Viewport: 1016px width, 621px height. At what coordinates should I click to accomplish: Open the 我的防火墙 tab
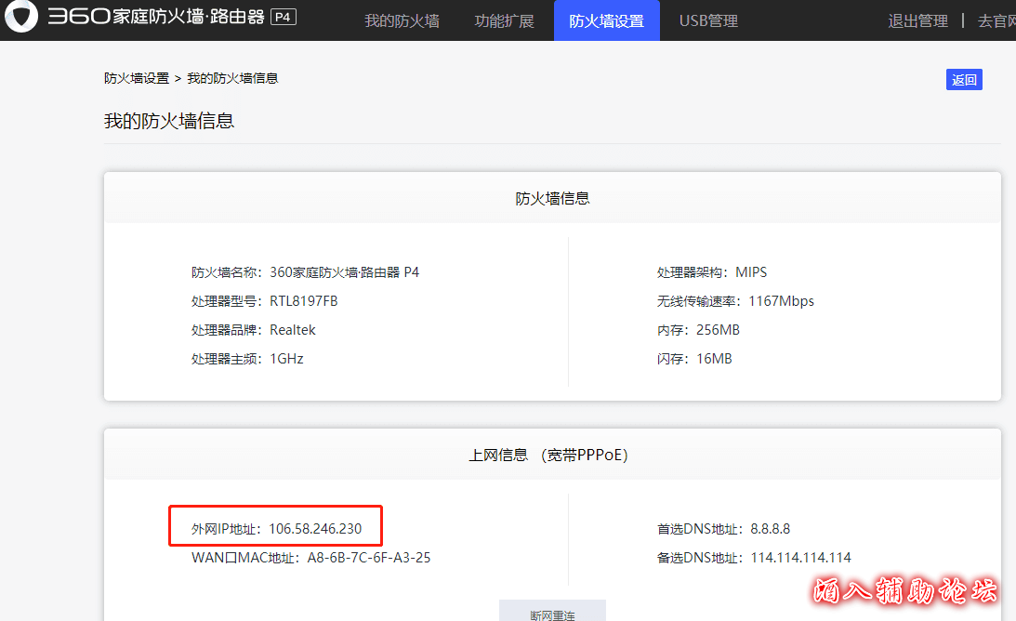pos(402,20)
